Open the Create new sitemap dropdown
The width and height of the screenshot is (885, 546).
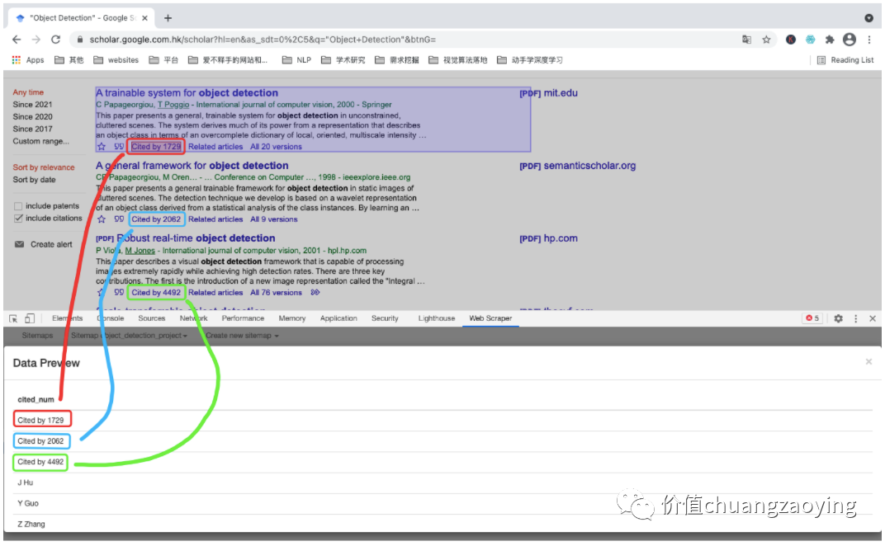pyautogui.click(x=242, y=336)
